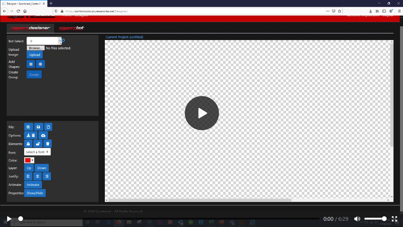Click the Upload button
The height and width of the screenshot is (227, 403).
35,55
